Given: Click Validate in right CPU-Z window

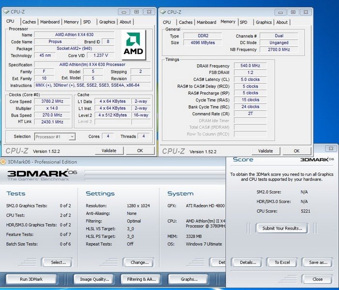Looking at the screenshot, I should (x=265, y=151).
